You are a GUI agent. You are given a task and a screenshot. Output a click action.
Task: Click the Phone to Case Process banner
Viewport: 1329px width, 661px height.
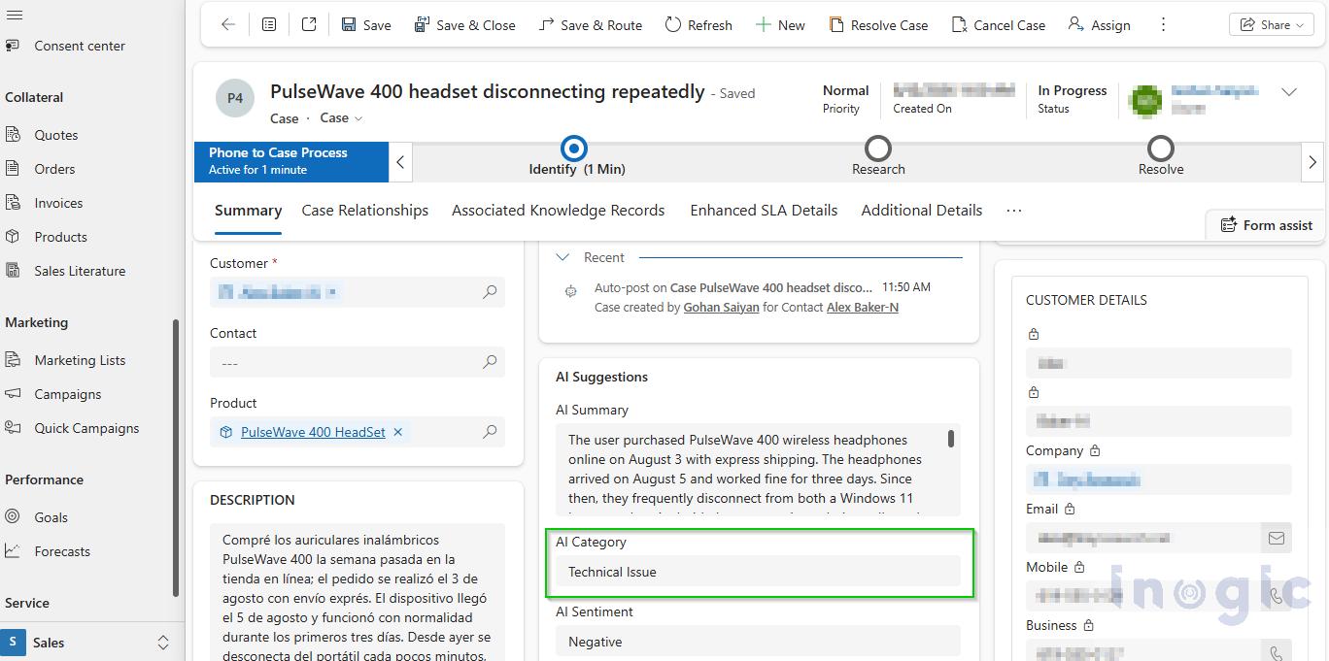[x=291, y=161]
